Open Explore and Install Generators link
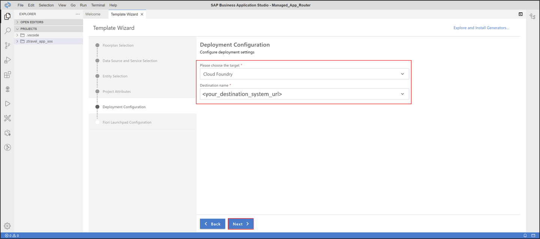 click(x=481, y=28)
